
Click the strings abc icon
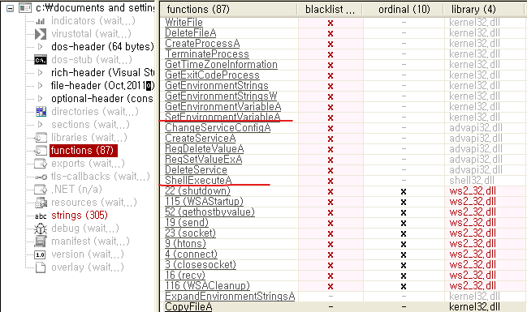[x=41, y=216]
